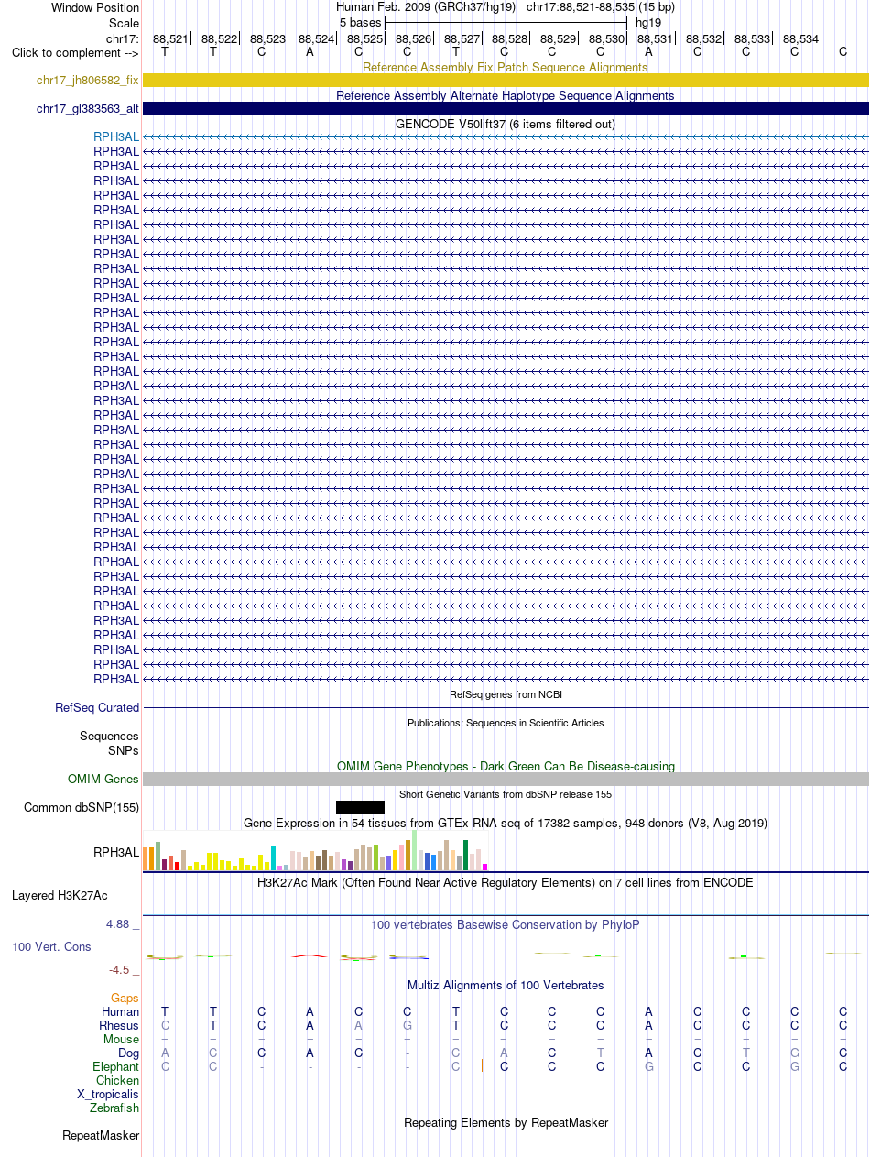Select the Mouse alignment row label
Image resolution: width=870 pixels, height=1157 pixels.
point(122,1039)
